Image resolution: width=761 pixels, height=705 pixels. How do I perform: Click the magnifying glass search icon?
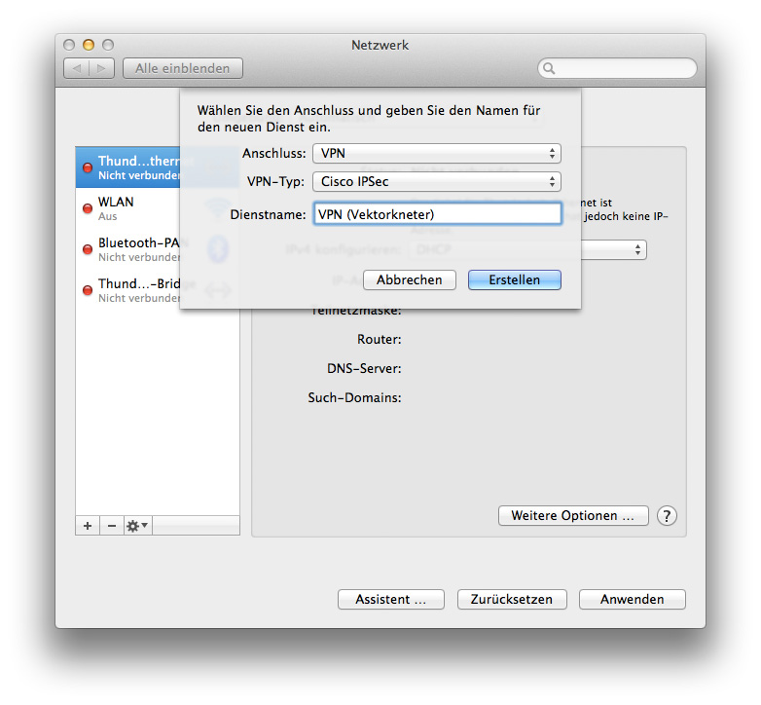tap(549, 68)
